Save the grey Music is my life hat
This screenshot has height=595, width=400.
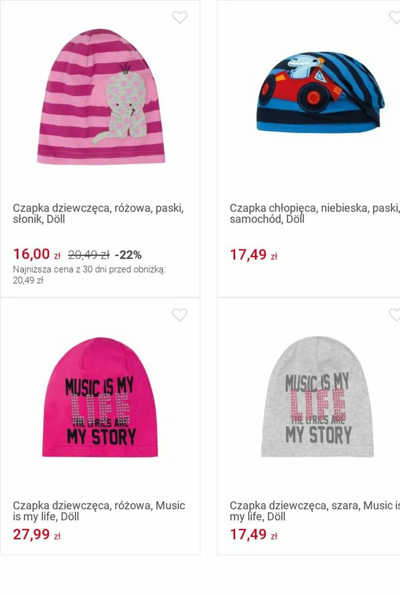395,315
